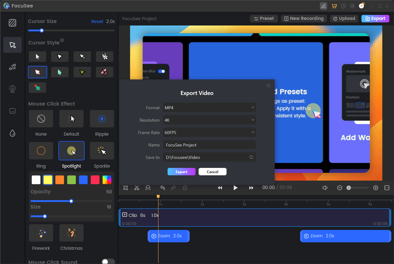Delete selection with the trash icon
Viewport: 394px width, 264px height.
[185, 188]
